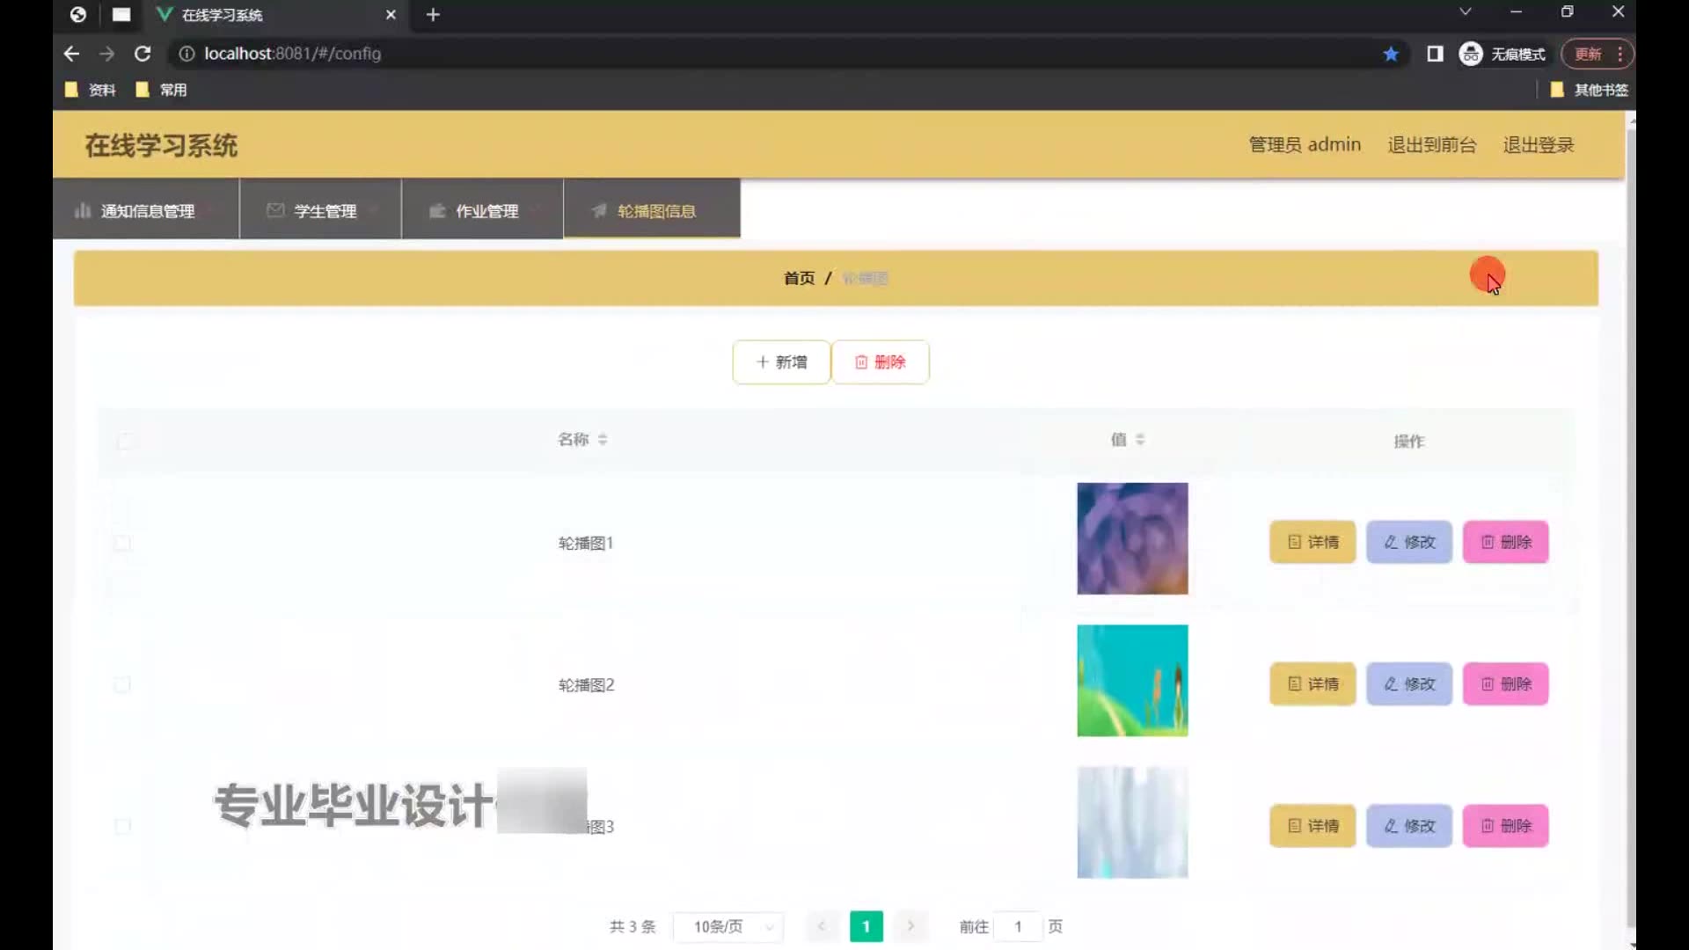Click the browser back arrow
1689x950 pixels.
[x=72, y=54]
